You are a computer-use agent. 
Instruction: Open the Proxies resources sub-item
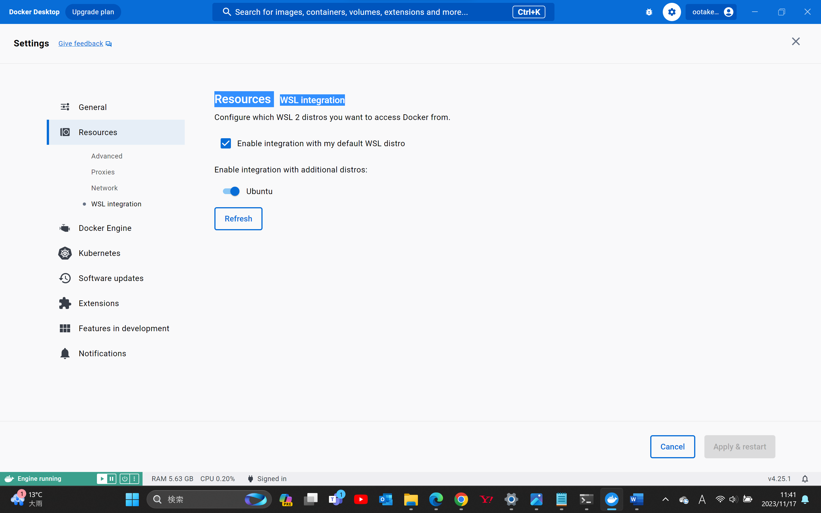click(103, 172)
